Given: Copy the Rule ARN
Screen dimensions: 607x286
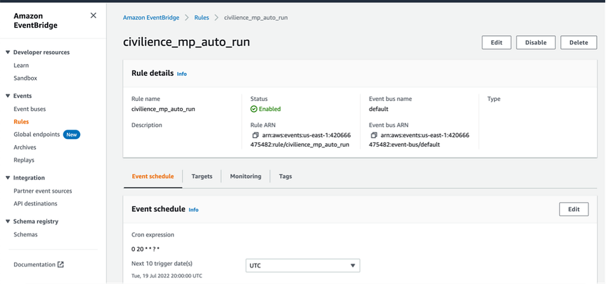Looking at the screenshot, I should [255, 136].
